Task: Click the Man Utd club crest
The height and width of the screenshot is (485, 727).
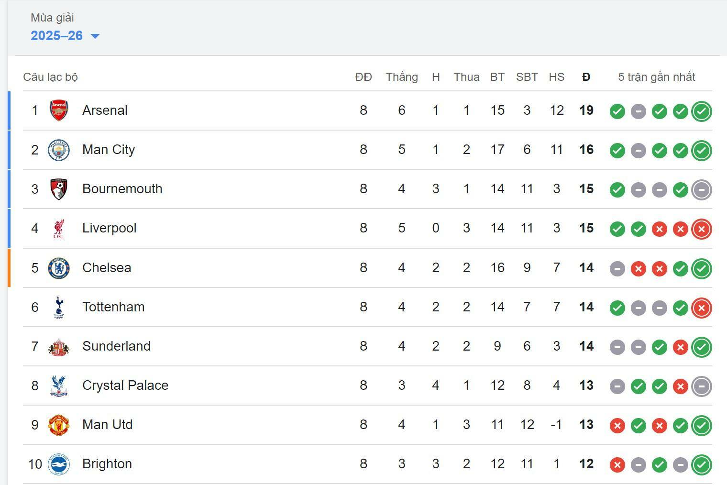Action: coord(59,425)
